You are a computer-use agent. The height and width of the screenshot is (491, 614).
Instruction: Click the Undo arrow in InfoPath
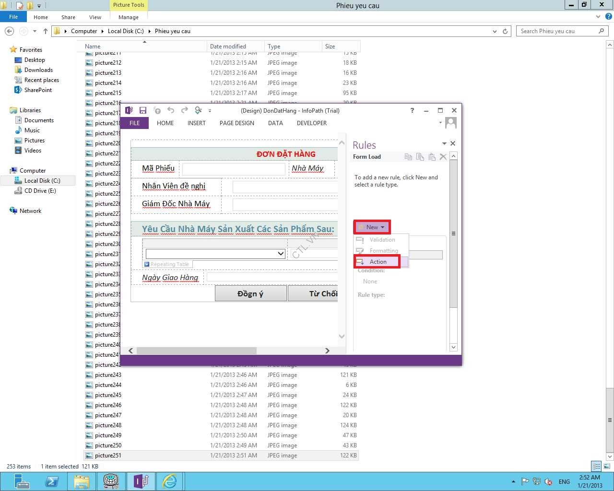tap(171, 110)
